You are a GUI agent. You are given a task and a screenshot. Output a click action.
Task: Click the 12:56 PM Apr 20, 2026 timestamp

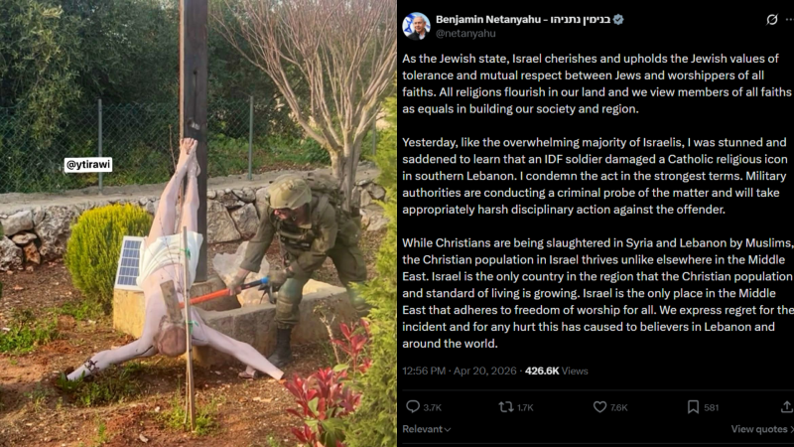(x=460, y=371)
